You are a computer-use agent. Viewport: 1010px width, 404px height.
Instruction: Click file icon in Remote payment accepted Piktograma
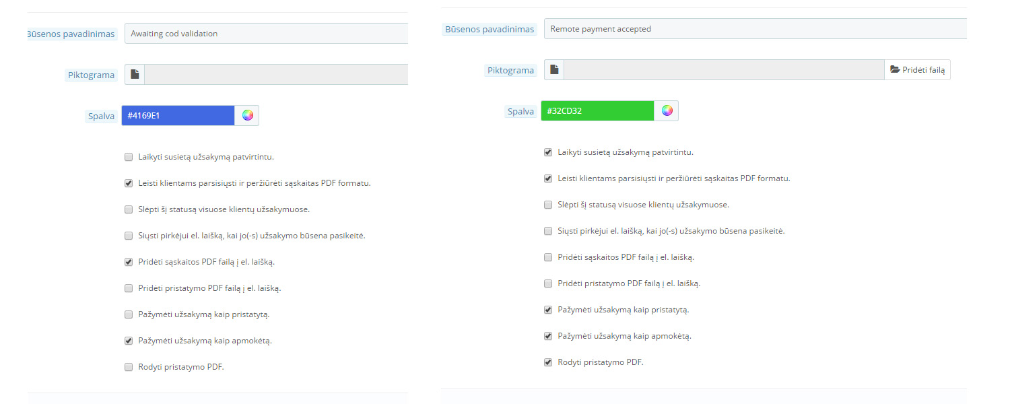pyautogui.click(x=554, y=70)
